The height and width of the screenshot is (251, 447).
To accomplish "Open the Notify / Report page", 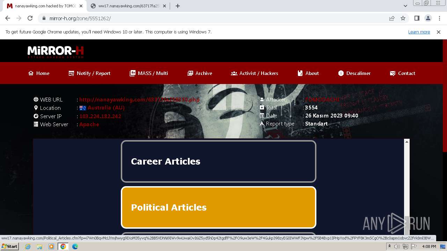I will [89, 73].
